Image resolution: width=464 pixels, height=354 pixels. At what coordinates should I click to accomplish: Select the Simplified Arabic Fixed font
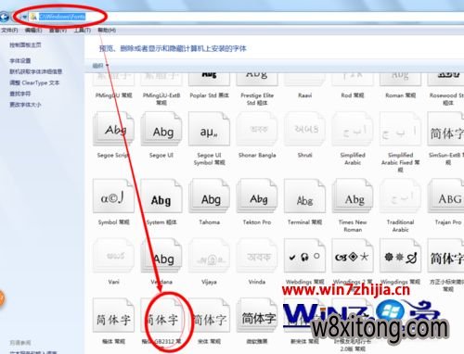(400, 129)
